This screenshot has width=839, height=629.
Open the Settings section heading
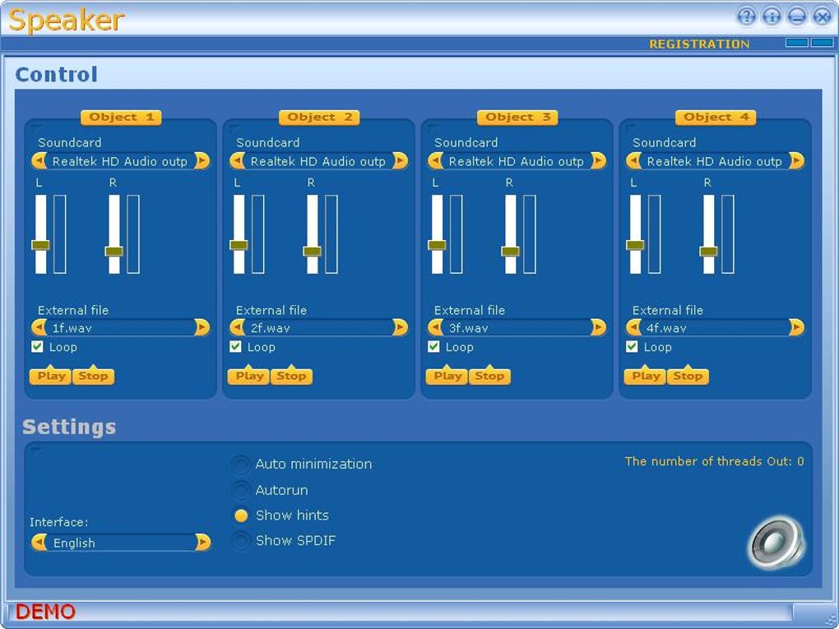[x=69, y=427]
